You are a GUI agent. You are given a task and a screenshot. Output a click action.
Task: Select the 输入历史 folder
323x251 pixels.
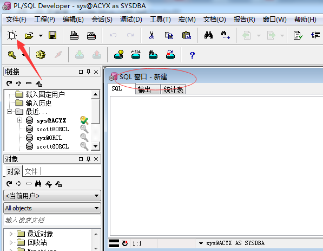[x=38, y=103]
